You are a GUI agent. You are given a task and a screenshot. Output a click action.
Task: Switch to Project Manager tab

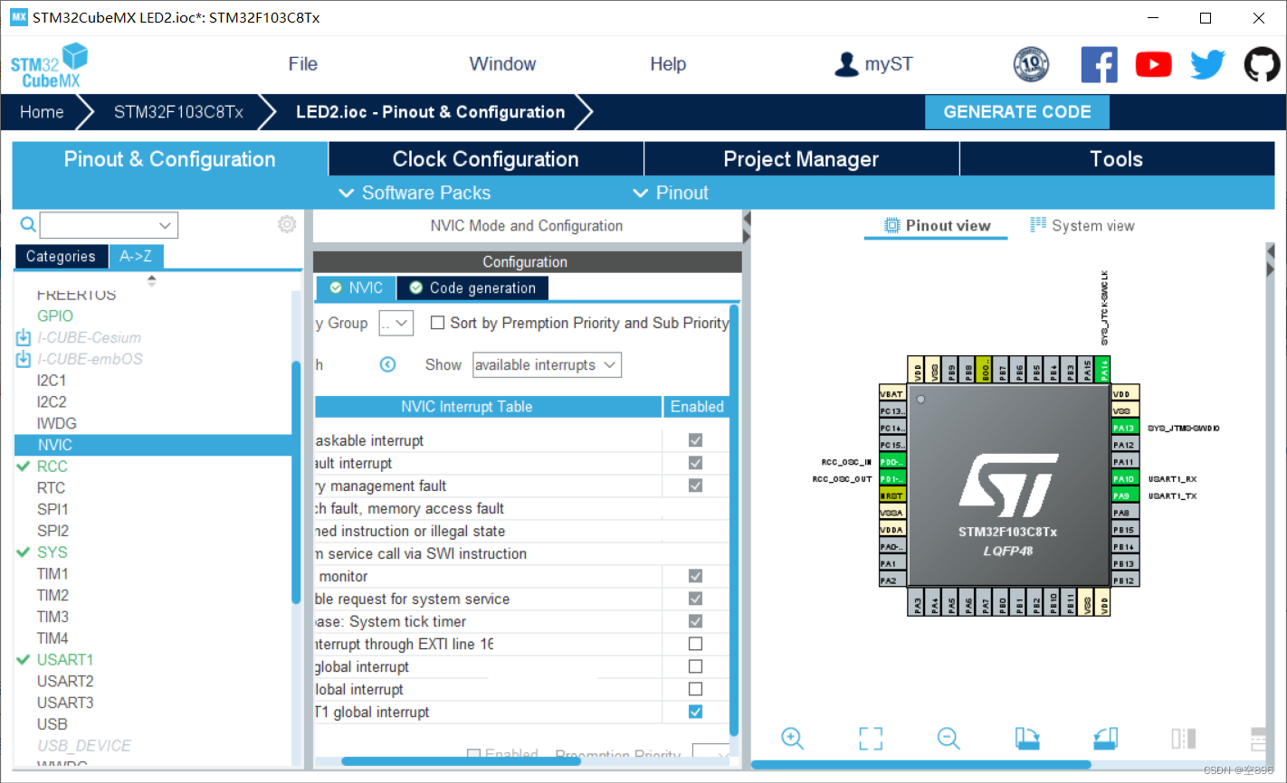coord(801,159)
